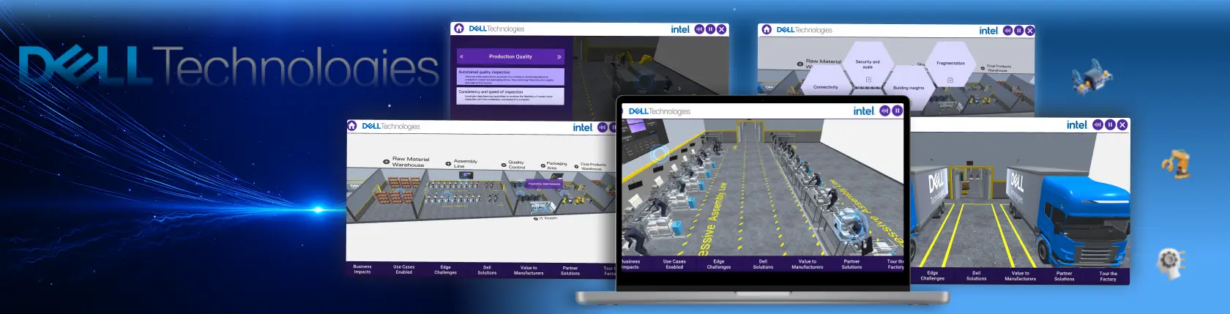Open Edge Challenges in truck scene window
The height and width of the screenshot is (314, 1230).
click(x=932, y=276)
